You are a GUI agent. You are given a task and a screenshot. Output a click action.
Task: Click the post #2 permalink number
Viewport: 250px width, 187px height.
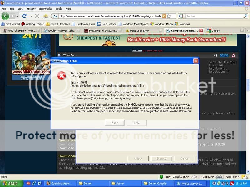click(215, 55)
